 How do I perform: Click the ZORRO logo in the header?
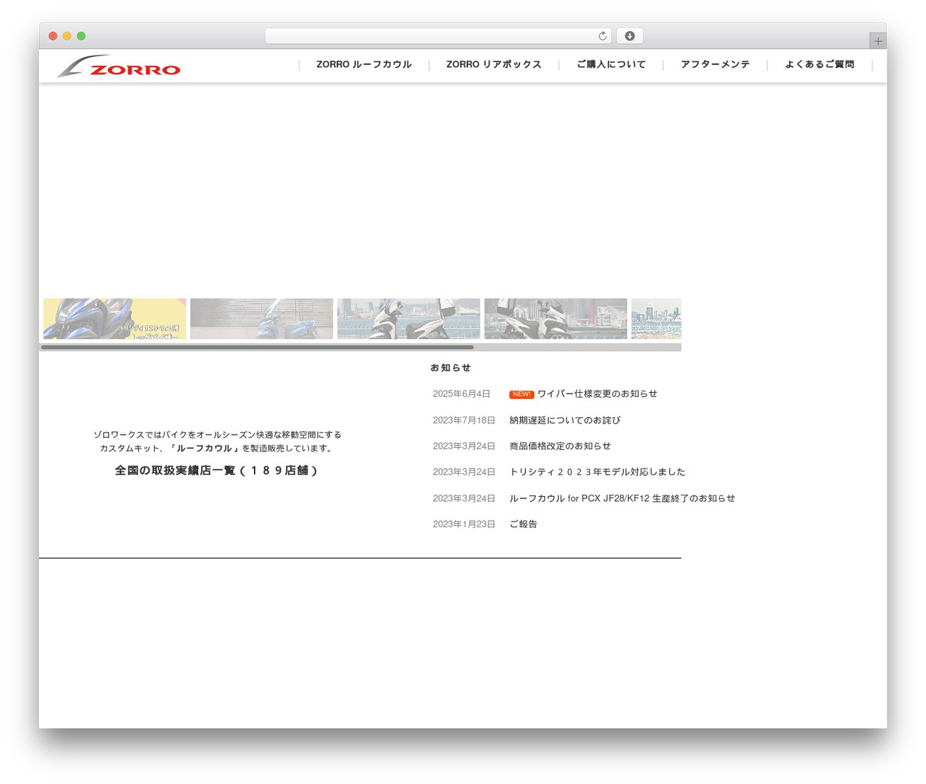(x=119, y=66)
